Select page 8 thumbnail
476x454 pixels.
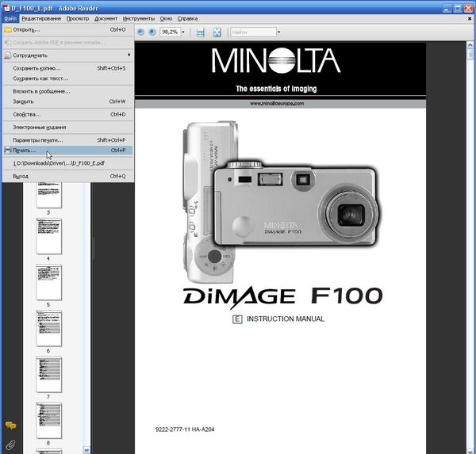48,421
